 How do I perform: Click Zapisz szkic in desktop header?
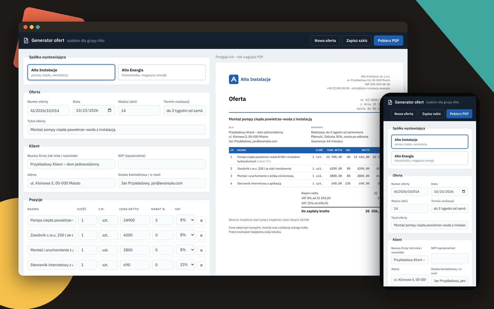(x=357, y=40)
